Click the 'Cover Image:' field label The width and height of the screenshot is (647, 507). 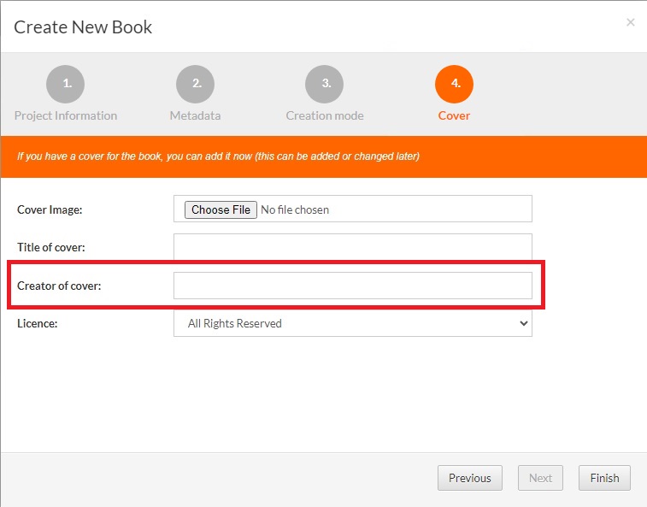pos(50,209)
